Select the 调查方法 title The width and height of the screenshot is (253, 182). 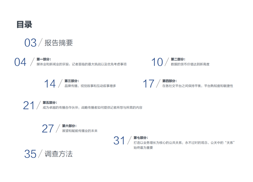click(x=59, y=154)
